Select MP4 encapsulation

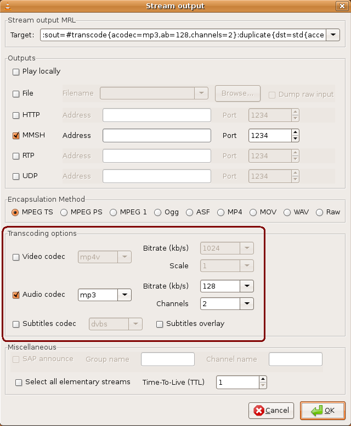click(x=220, y=213)
